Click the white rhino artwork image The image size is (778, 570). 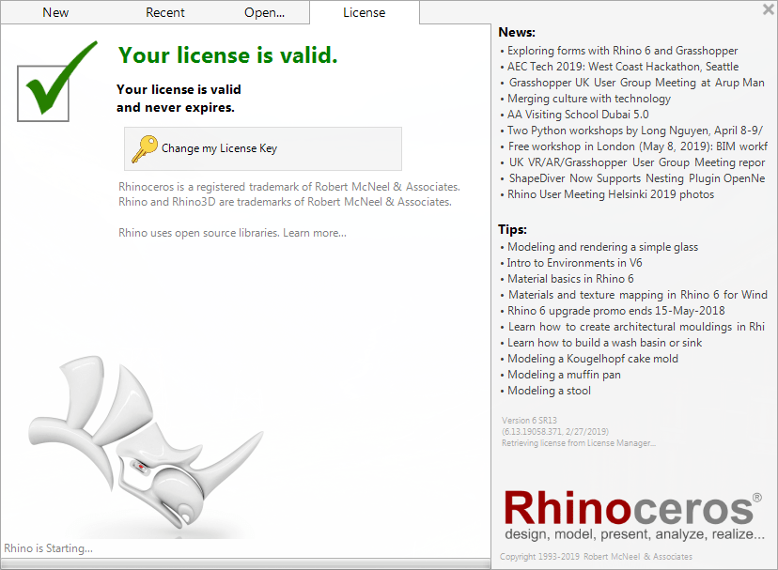click(x=145, y=444)
